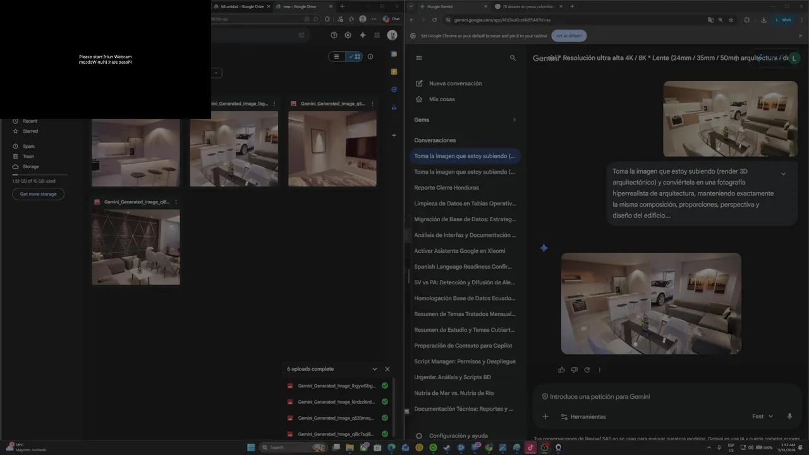Switch to Mi unidad - Google Drive tab

click(242, 6)
